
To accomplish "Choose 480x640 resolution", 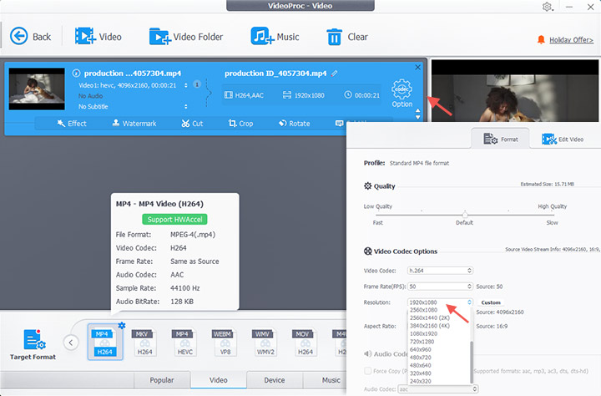I will tap(421, 365).
